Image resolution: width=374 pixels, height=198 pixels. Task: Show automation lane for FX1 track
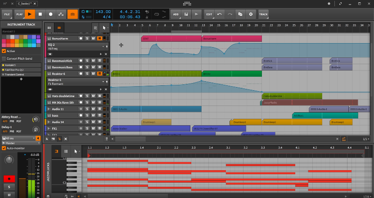(100, 128)
